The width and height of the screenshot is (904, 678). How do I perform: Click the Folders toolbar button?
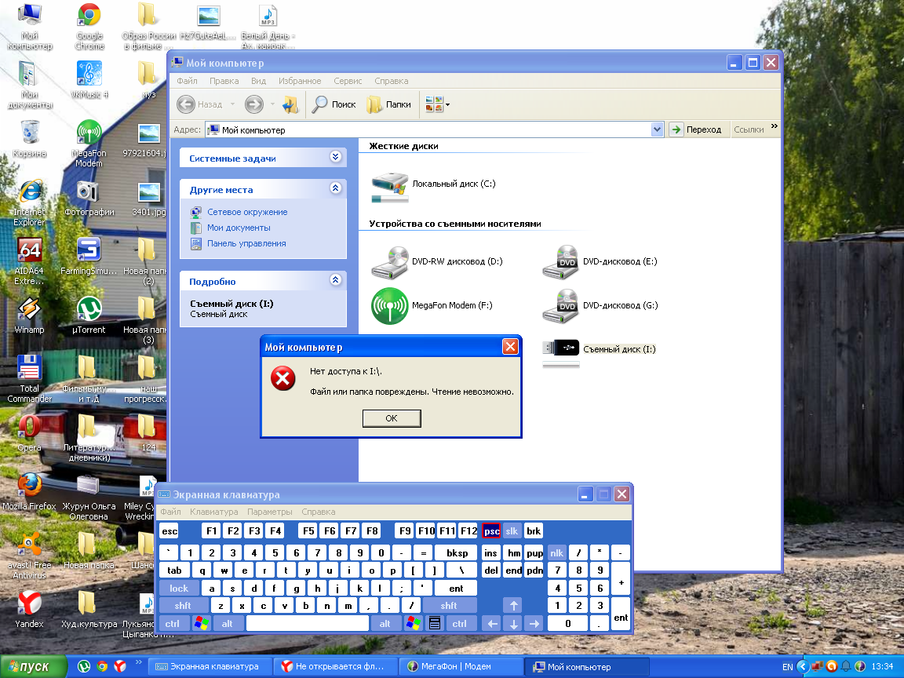click(x=389, y=104)
